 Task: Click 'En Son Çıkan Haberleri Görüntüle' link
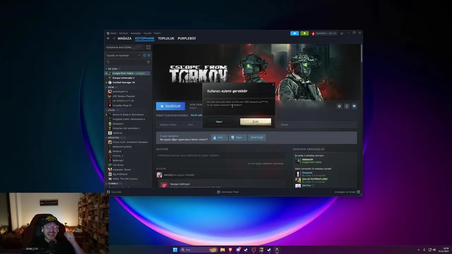tap(266, 164)
